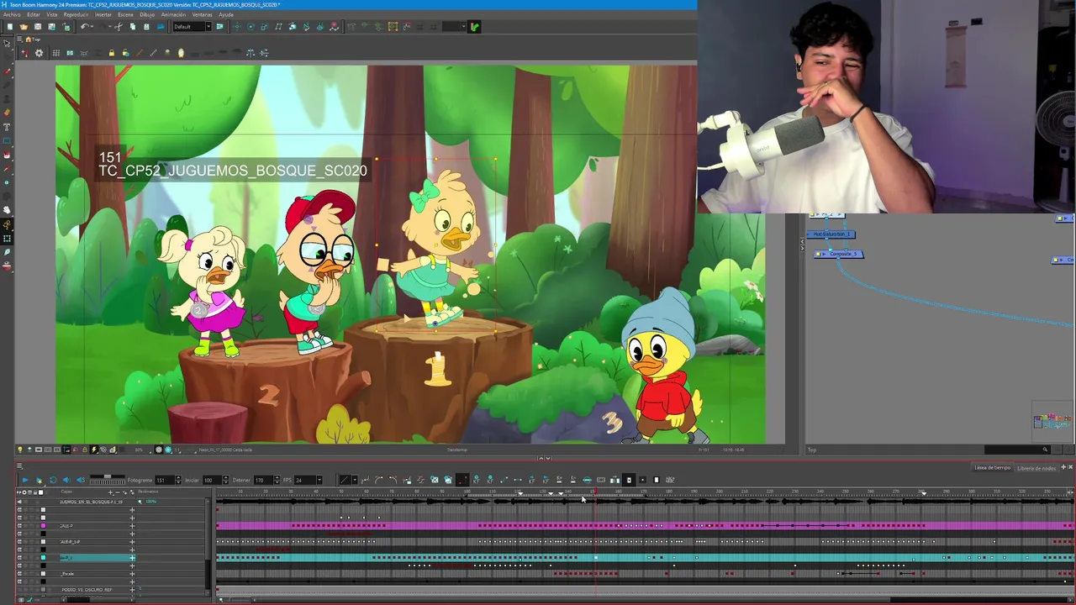Click the magenta layer color swatch

click(x=43, y=526)
